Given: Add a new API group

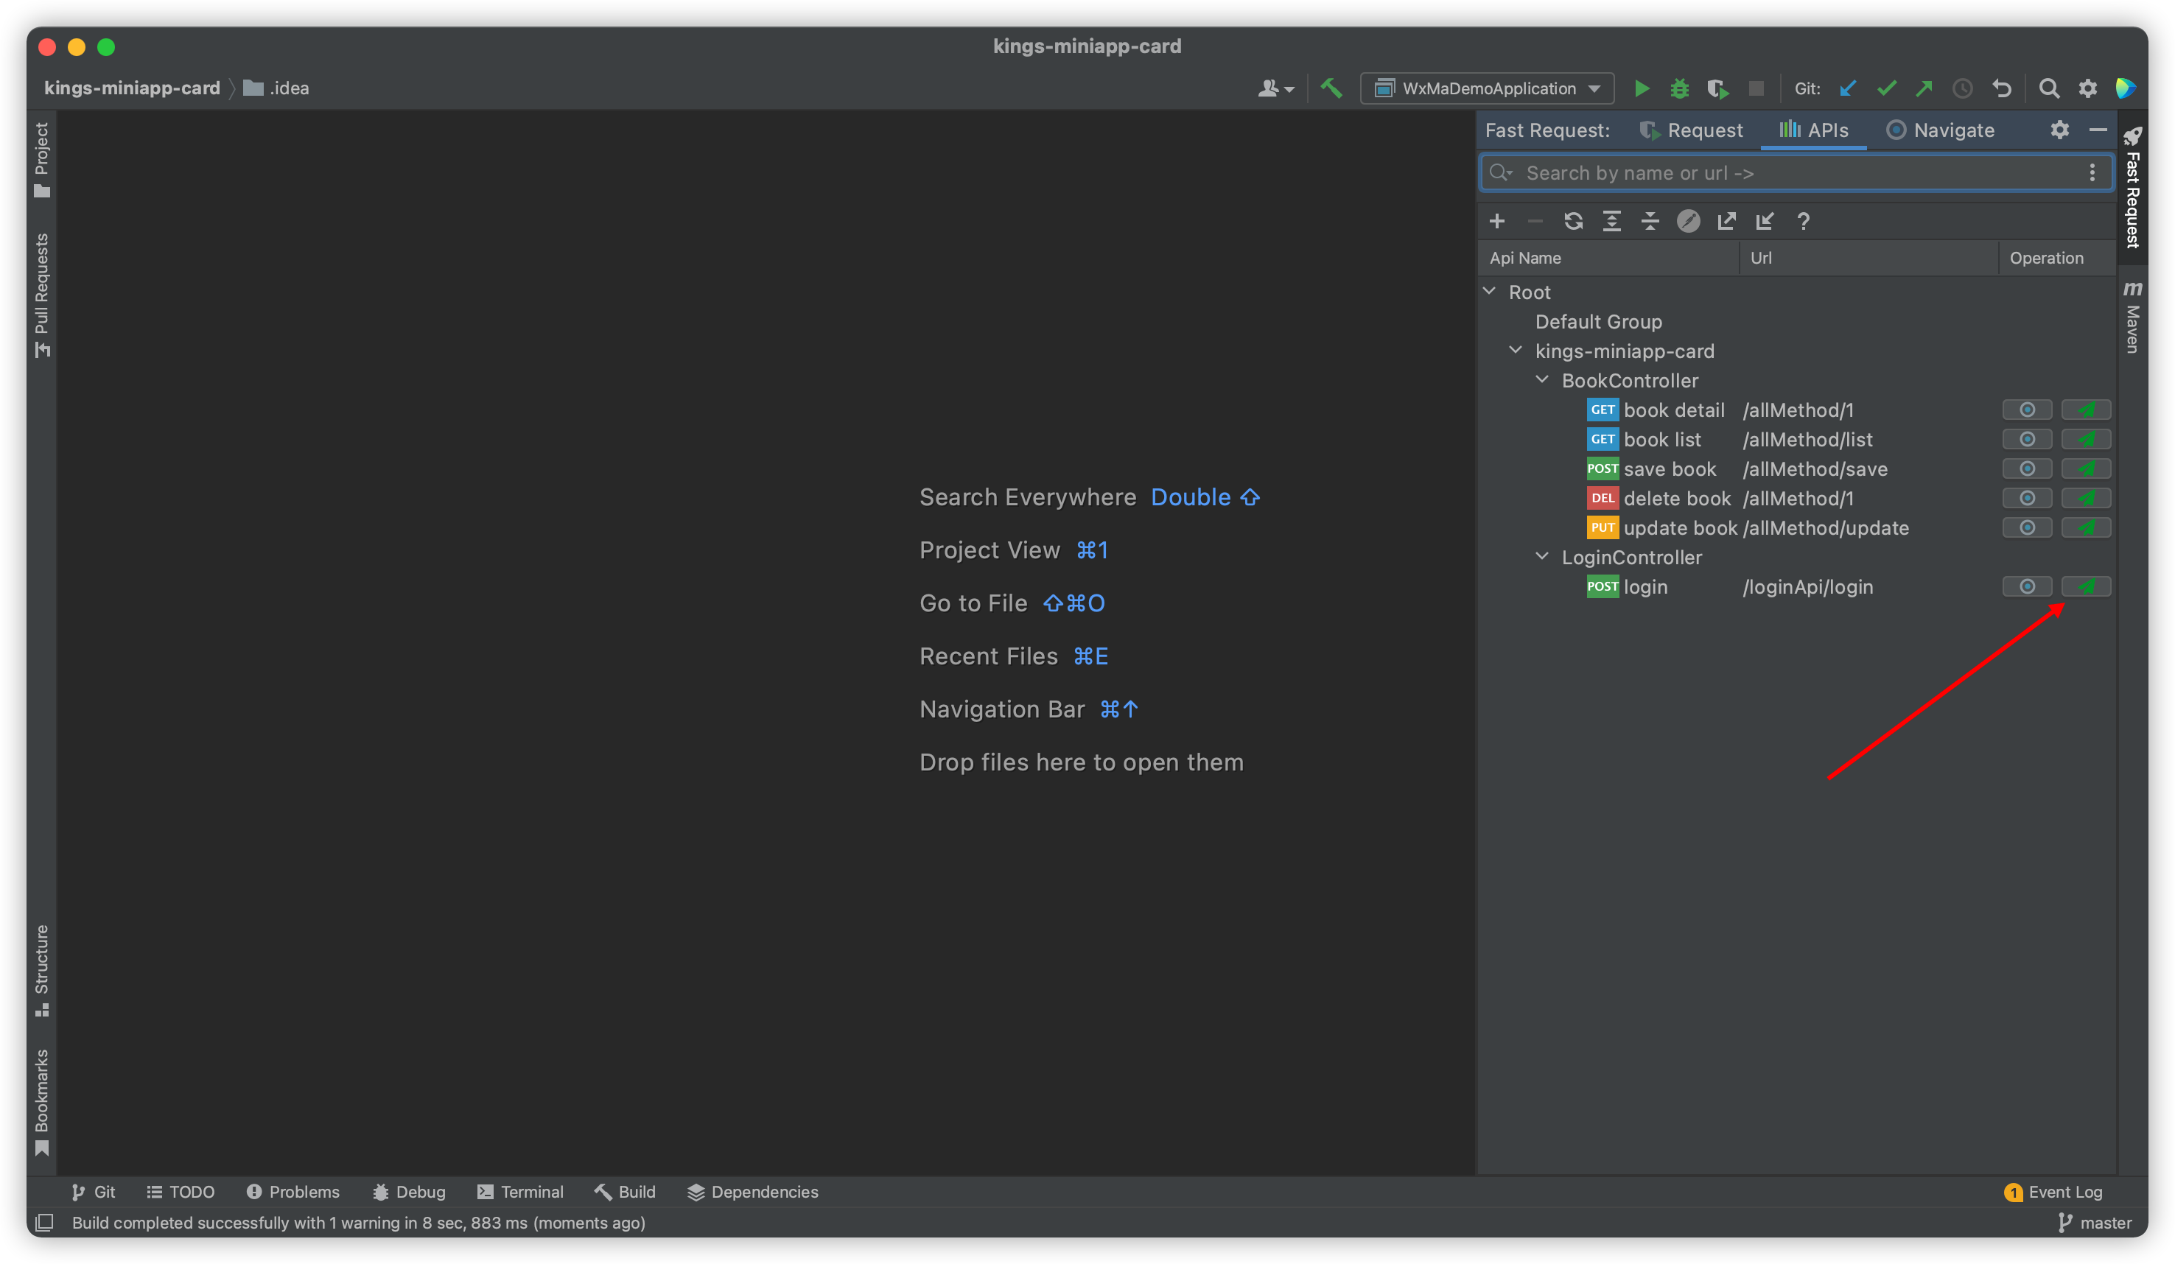Looking at the screenshot, I should 1496,222.
